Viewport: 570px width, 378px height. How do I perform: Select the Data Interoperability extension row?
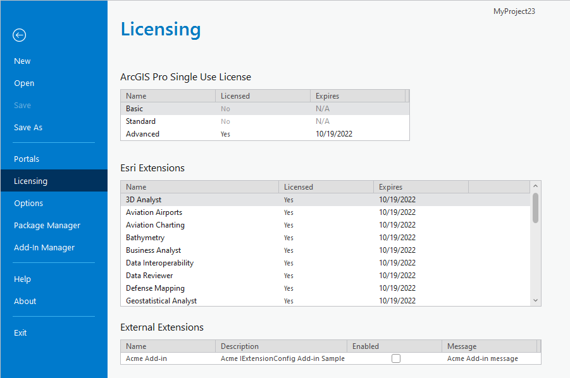point(190,262)
